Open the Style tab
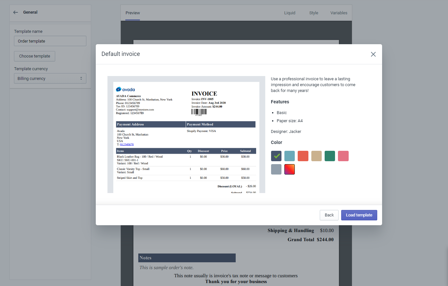 pyautogui.click(x=314, y=13)
